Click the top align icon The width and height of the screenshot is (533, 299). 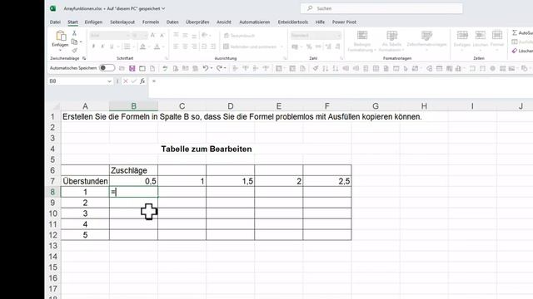point(176,35)
